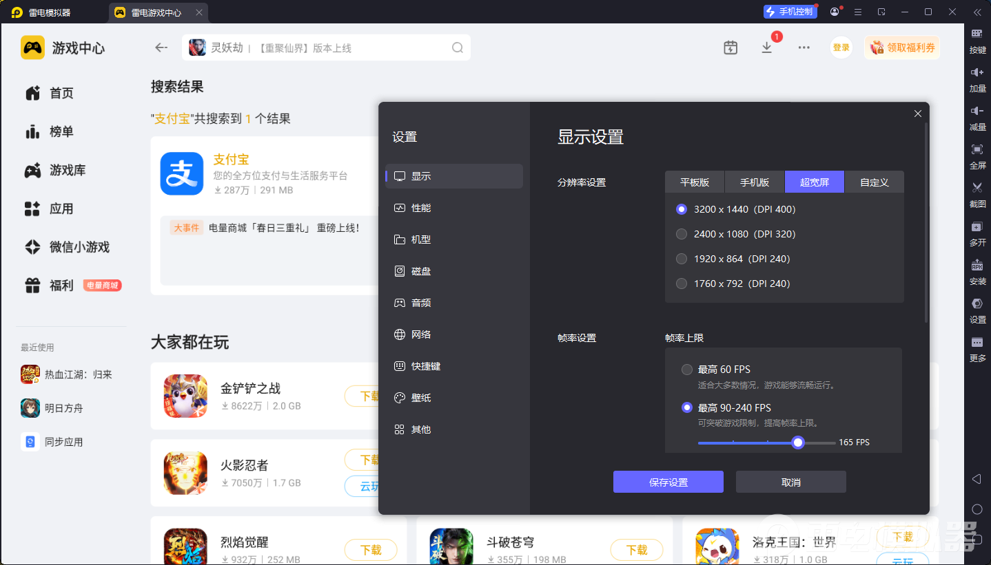Enter fullscreen with the 全屏 icon
Image resolution: width=991 pixels, height=565 pixels.
click(x=977, y=149)
